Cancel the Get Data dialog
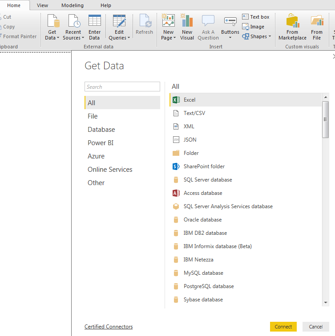This screenshot has height=336, width=335. point(316,327)
